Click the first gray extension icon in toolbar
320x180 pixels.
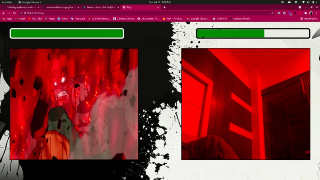[x=279, y=13]
